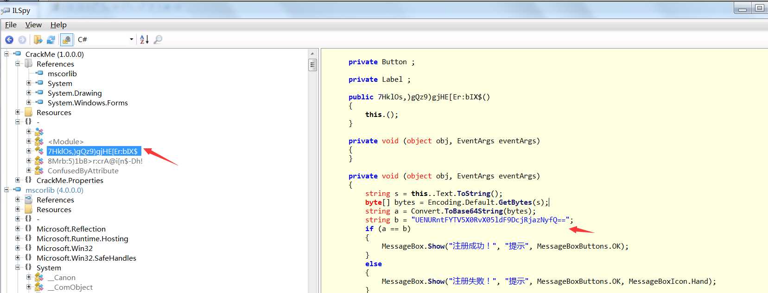Click the Forward navigation arrow in toolbar
The height and width of the screenshot is (293, 768).
pos(22,40)
